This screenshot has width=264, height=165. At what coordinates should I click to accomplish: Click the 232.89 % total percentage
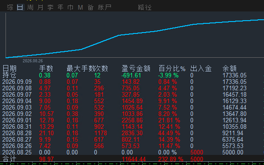click(x=170, y=159)
